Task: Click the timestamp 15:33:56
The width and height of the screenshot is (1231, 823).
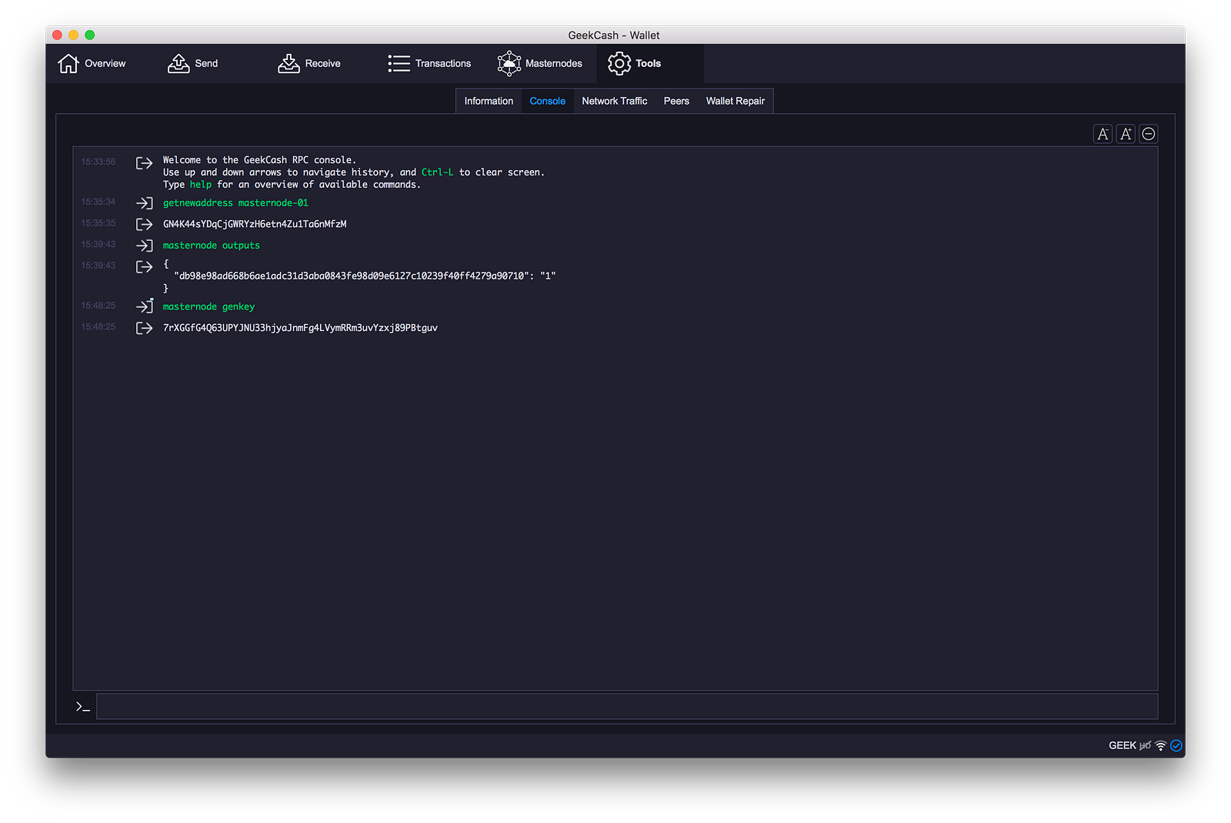Action: 98,162
